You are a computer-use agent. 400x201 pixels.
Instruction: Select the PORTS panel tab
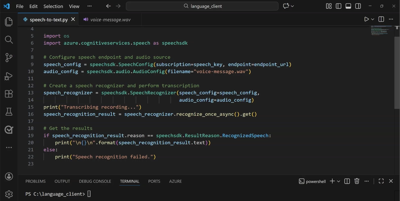[154, 181]
